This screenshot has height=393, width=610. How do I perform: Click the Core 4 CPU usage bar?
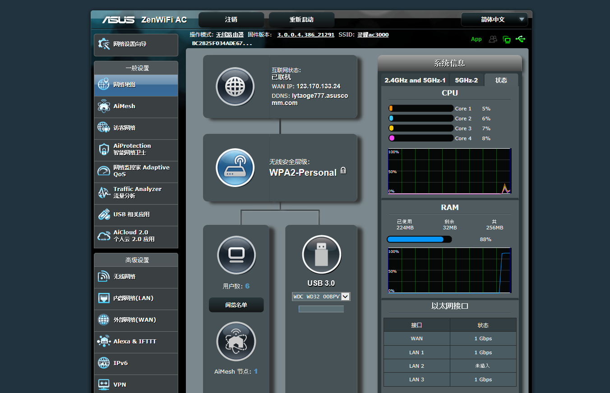421,138
